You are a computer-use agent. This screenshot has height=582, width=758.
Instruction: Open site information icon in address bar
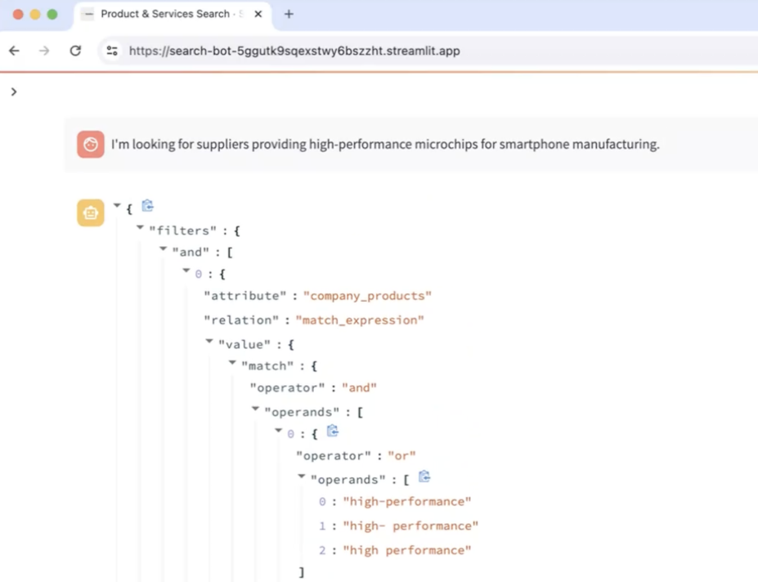113,51
